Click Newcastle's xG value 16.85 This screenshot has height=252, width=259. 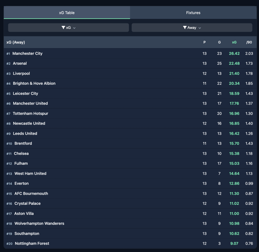pos(234,123)
